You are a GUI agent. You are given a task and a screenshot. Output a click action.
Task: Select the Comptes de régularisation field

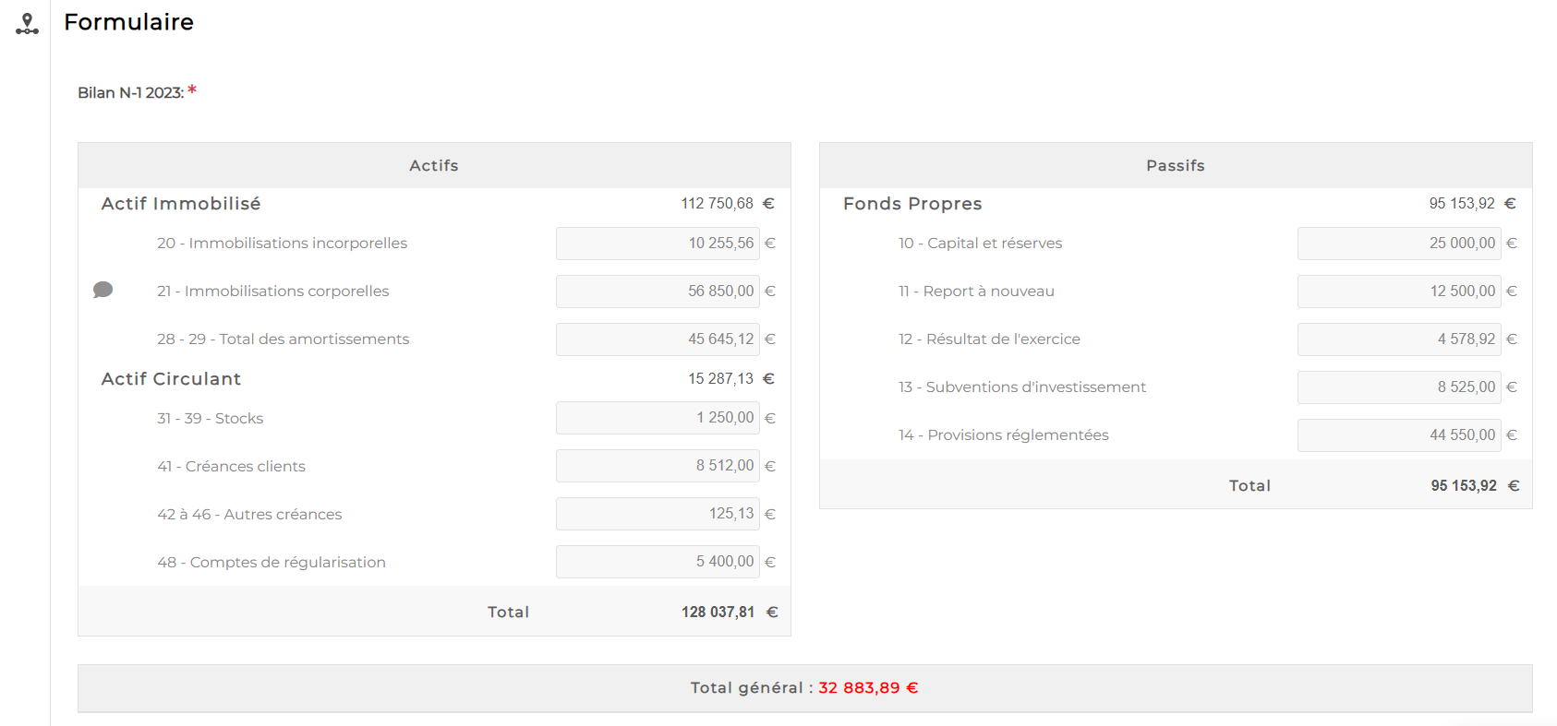657,562
